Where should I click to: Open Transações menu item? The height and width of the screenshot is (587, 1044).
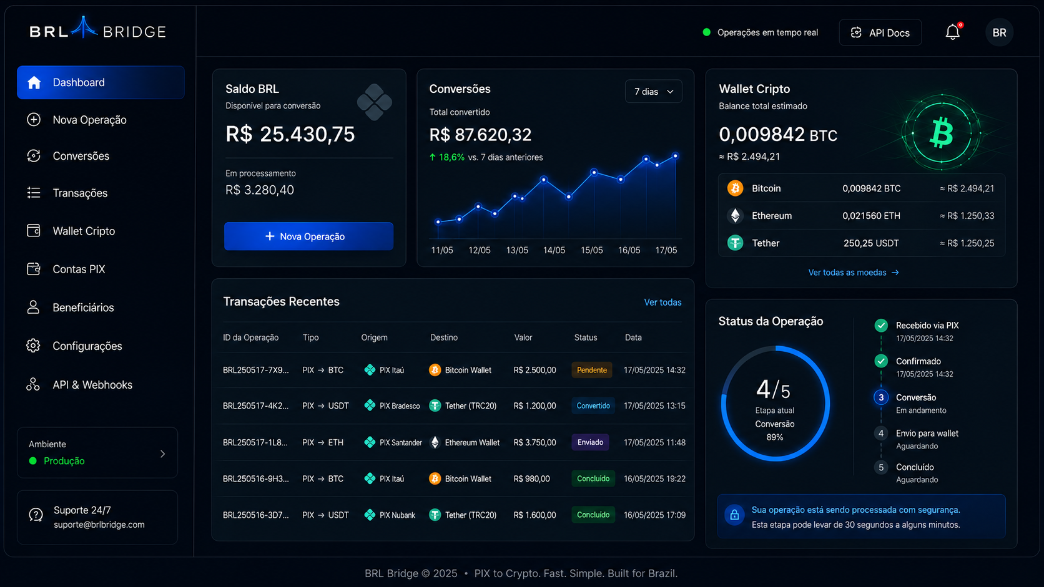(80, 193)
